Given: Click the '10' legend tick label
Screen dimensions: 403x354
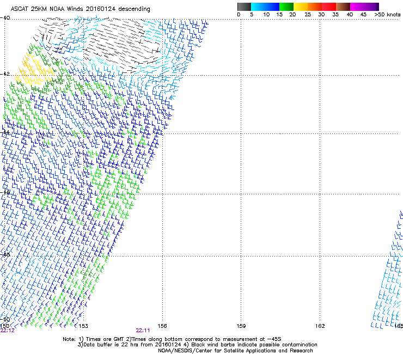Looking at the screenshot, I should [x=266, y=15].
